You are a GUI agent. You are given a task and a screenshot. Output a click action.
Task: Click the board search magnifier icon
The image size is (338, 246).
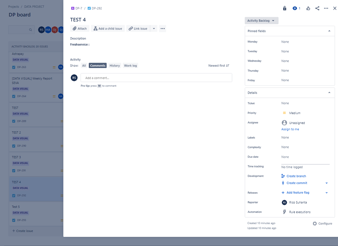pos(30,30)
